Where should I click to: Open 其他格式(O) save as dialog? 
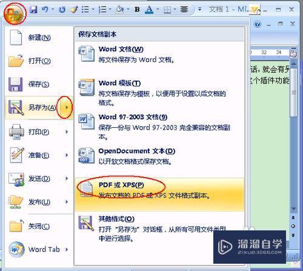click(159, 229)
